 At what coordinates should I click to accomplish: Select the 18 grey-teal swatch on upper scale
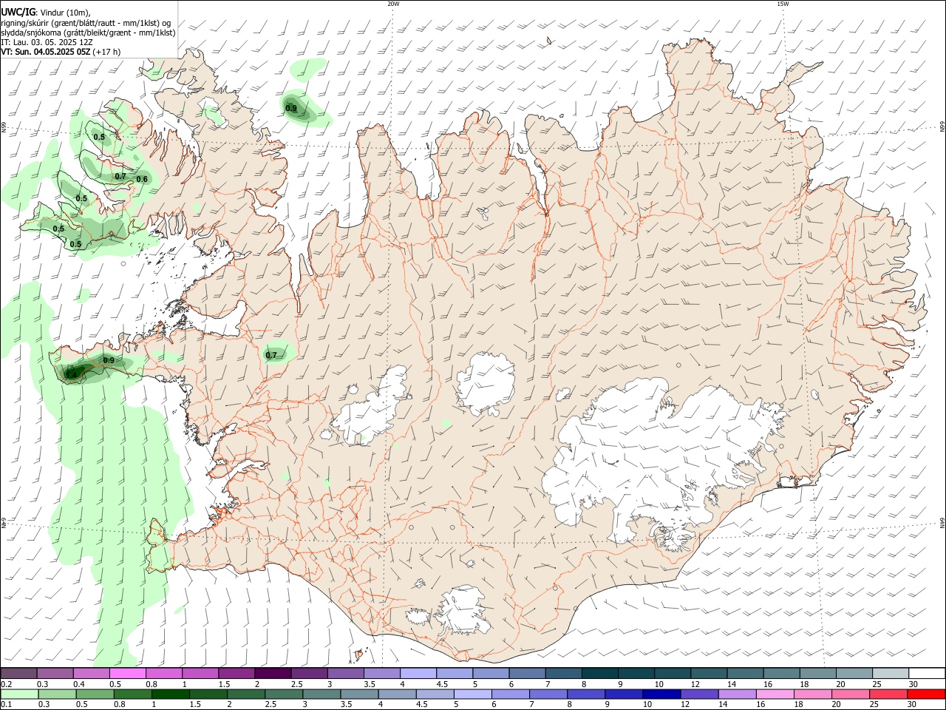pyautogui.click(x=817, y=673)
